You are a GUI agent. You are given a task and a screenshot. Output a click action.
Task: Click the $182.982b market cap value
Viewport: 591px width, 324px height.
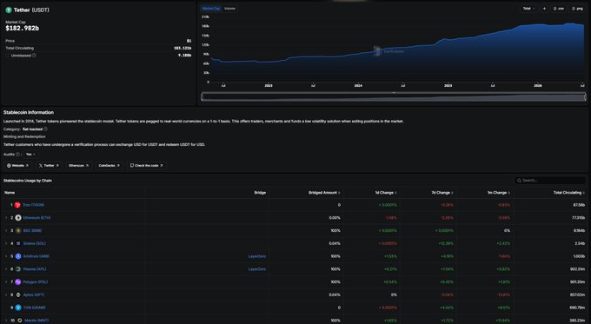pyautogui.click(x=23, y=29)
